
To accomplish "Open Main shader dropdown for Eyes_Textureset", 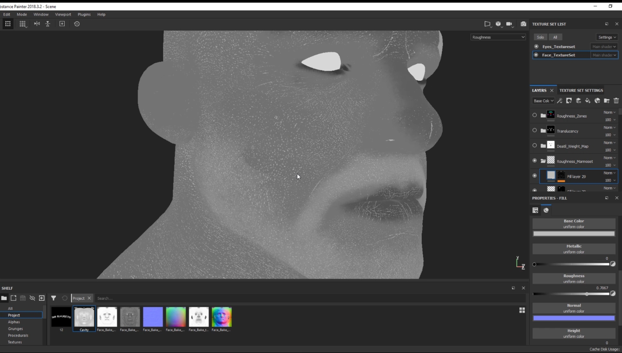I will (x=604, y=46).
